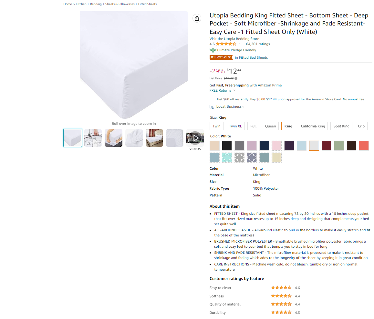Click the #1 Best Seller badge
This screenshot has width=374, height=319.
[221, 57]
